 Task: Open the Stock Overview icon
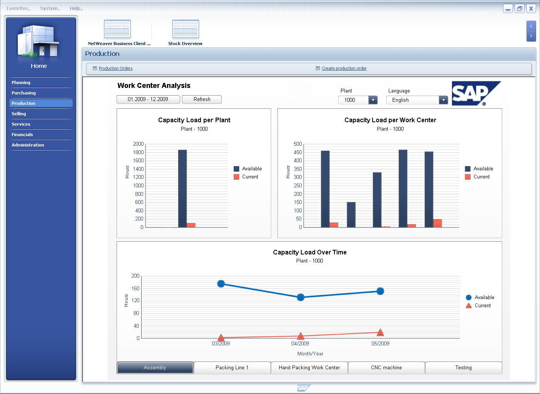[x=185, y=29]
